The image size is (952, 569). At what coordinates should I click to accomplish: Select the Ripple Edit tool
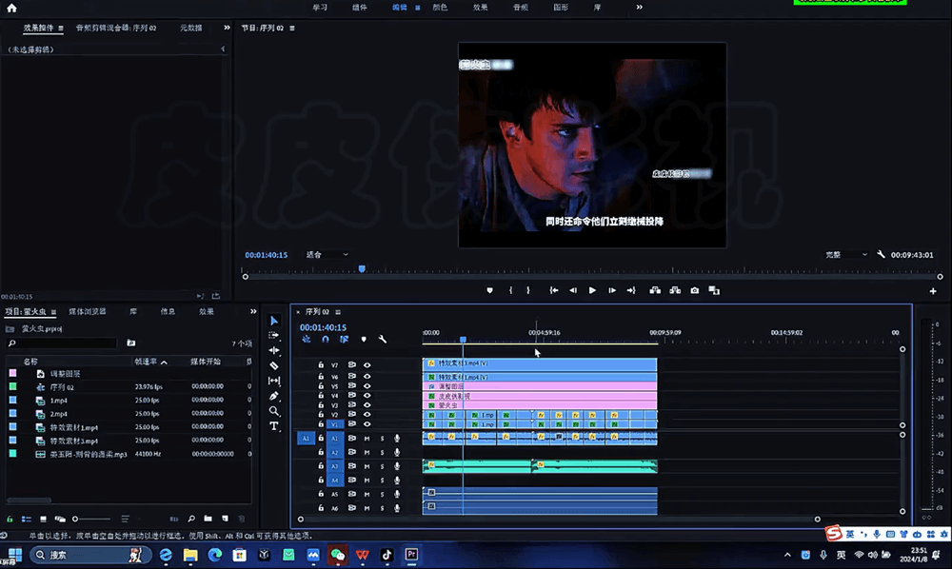[x=274, y=350]
